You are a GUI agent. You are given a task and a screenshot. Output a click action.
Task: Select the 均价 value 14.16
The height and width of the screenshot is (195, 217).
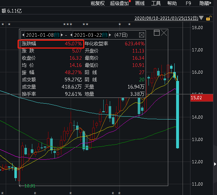click(76, 65)
